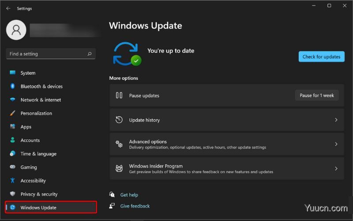
Task: Click the Advanced options gears icon
Action: (119, 144)
